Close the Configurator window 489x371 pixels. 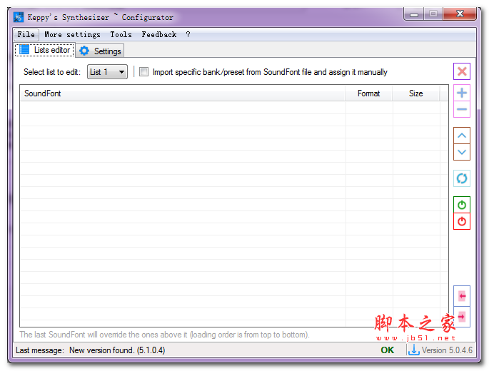(460, 14)
